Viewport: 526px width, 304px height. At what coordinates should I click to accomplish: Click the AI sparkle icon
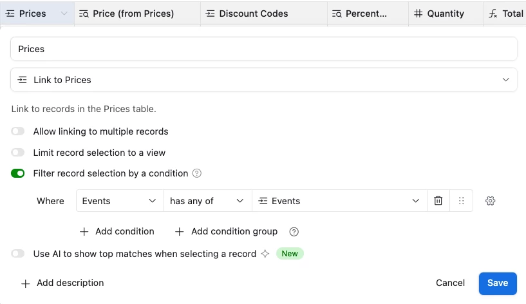(265, 254)
